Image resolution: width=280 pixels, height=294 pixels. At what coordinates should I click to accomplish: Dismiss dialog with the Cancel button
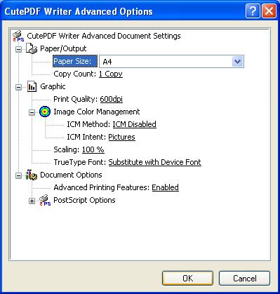pos(244,279)
